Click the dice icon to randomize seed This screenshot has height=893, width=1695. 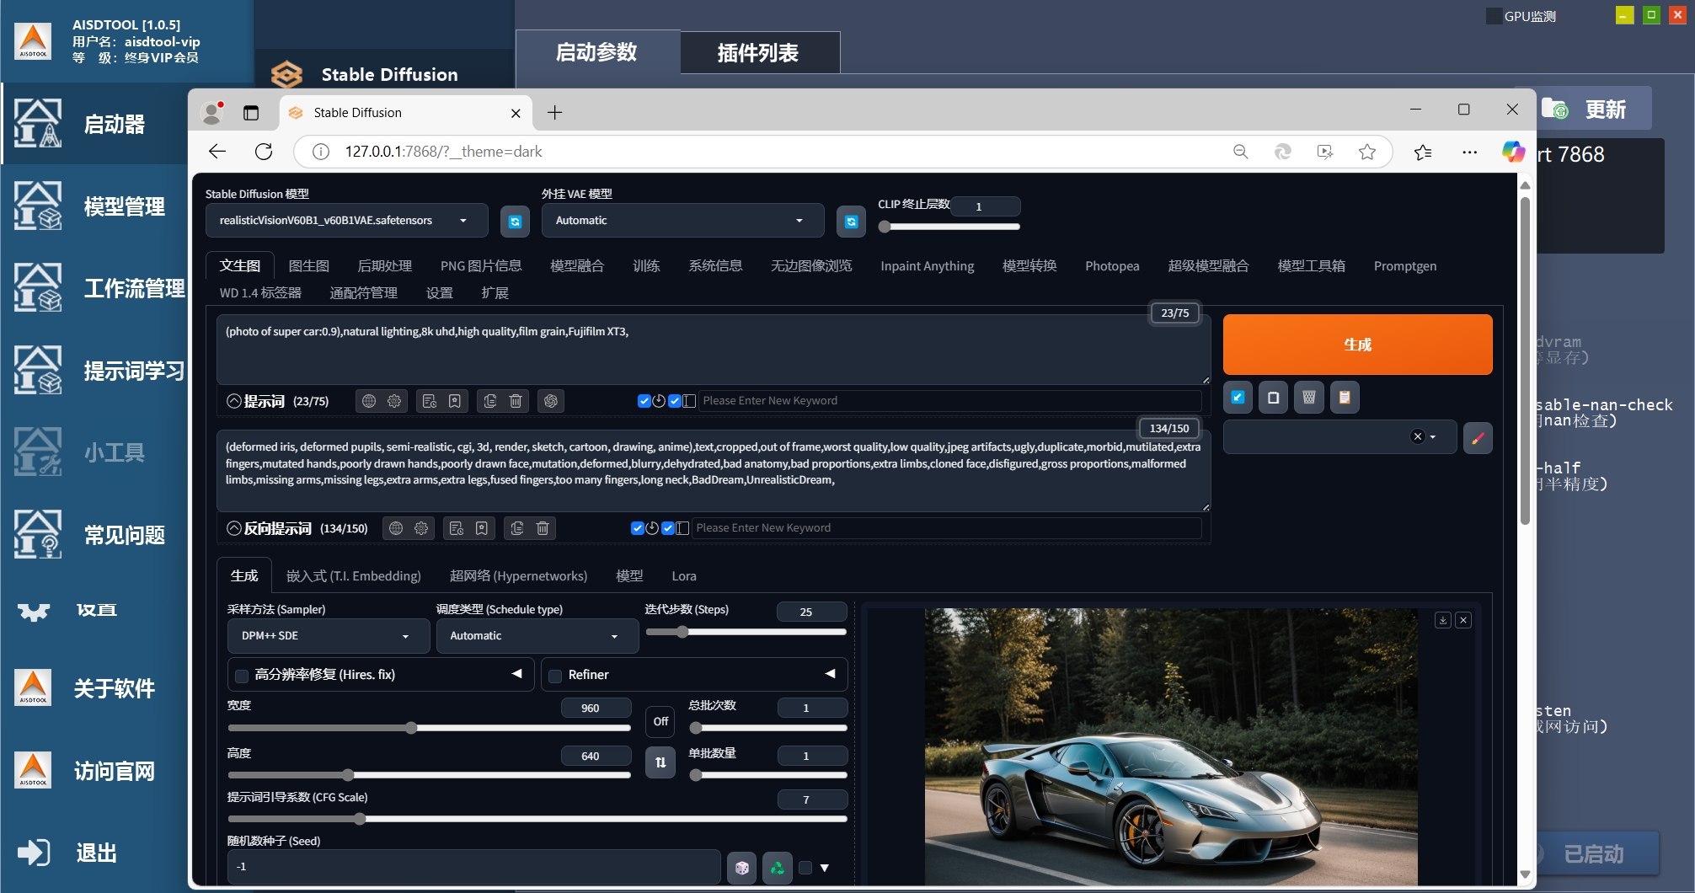click(741, 867)
